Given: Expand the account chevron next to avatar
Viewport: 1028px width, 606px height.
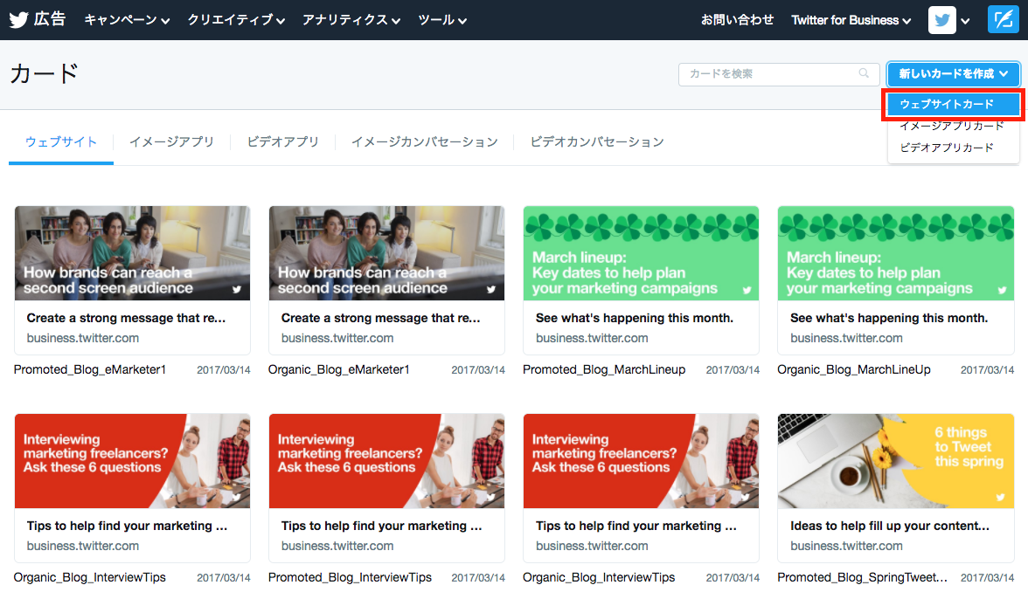Looking at the screenshot, I should [965, 21].
